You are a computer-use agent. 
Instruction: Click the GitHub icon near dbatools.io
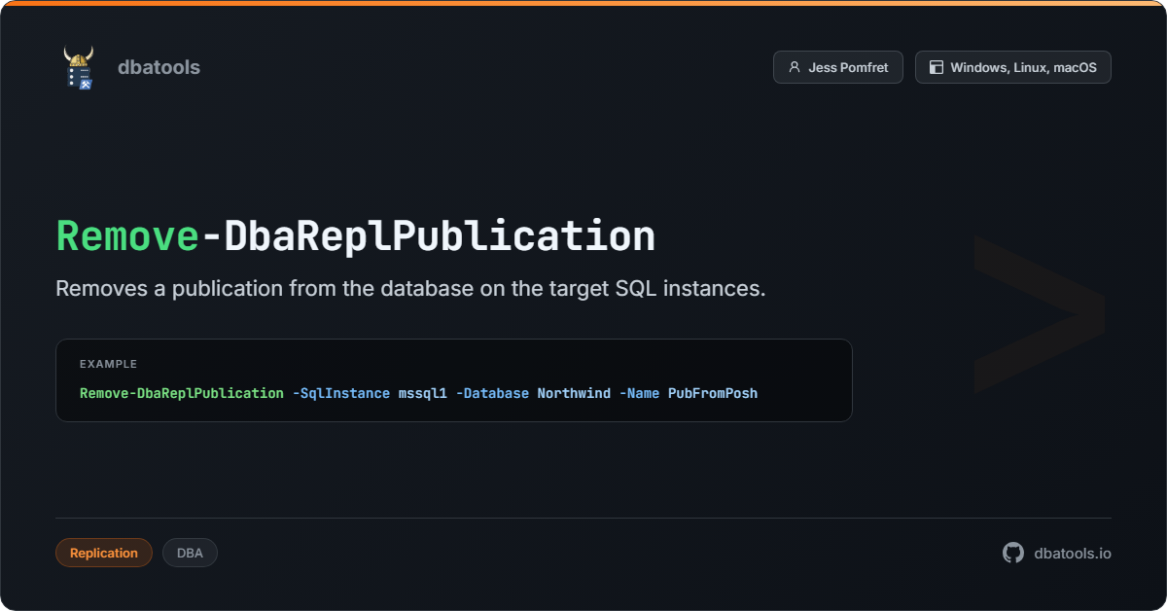1013,553
